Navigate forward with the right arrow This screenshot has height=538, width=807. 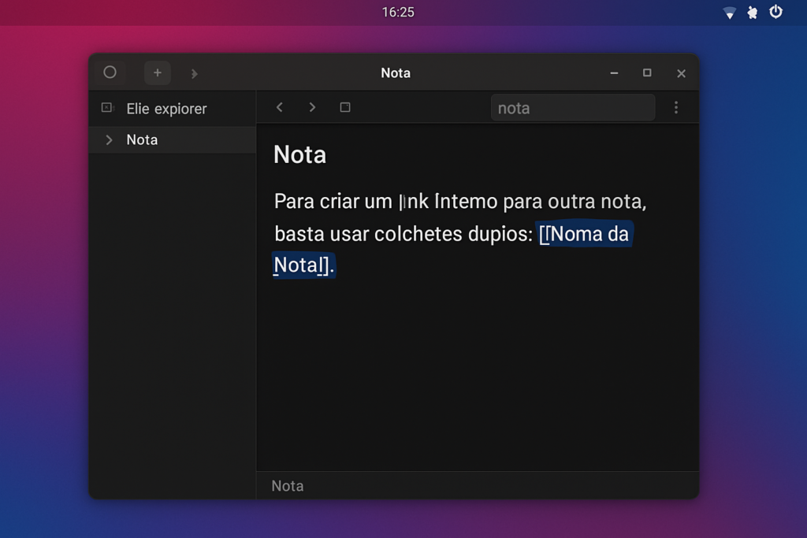pyautogui.click(x=312, y=107)
